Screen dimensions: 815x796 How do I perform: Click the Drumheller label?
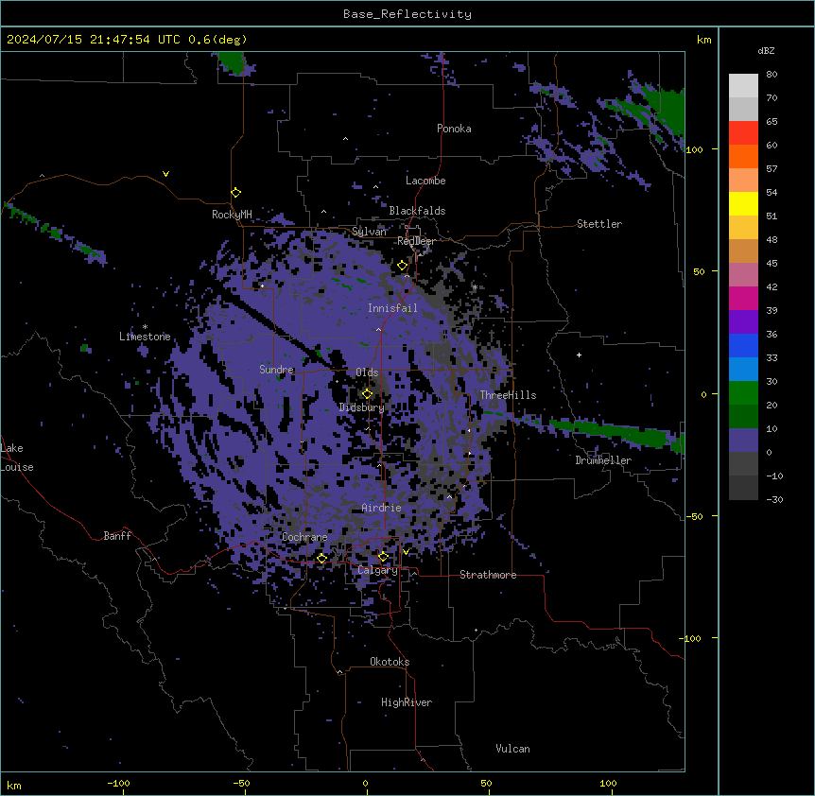click(x=603, y=460)
